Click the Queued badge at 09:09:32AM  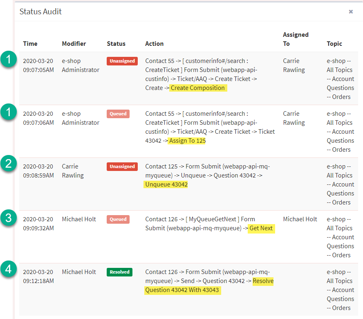click(x=118, y=219)
